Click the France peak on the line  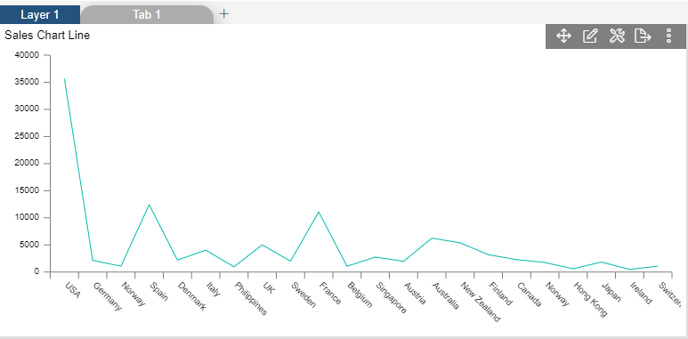[x=319, y=212]
